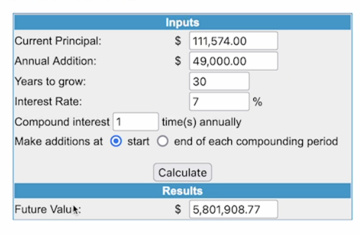Click the 'Annual Addition:' label
360x235 pixels.
coord(55,61)
